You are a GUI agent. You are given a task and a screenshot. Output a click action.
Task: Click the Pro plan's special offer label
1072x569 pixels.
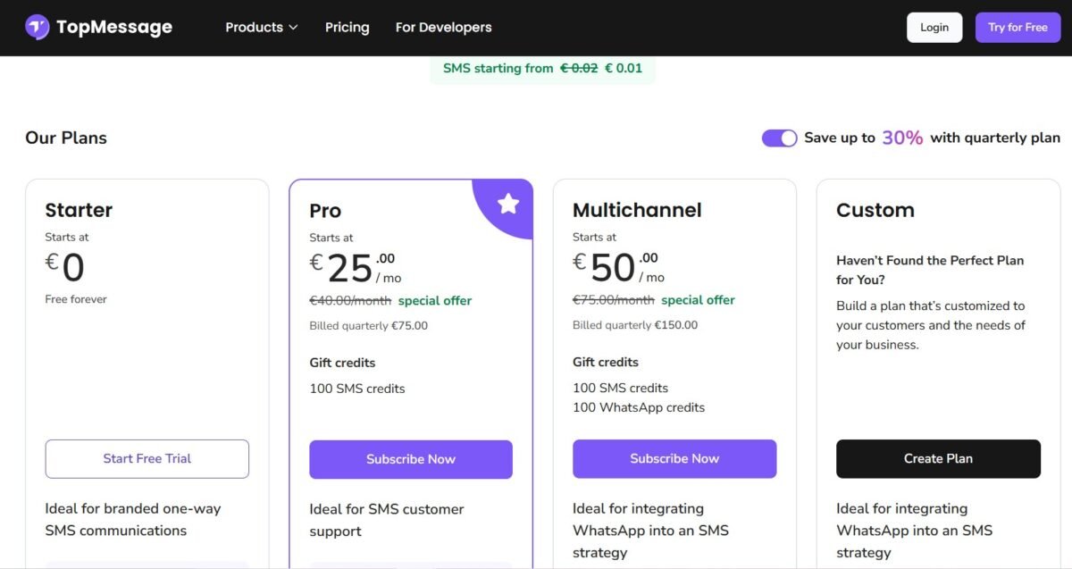point(435,301)
